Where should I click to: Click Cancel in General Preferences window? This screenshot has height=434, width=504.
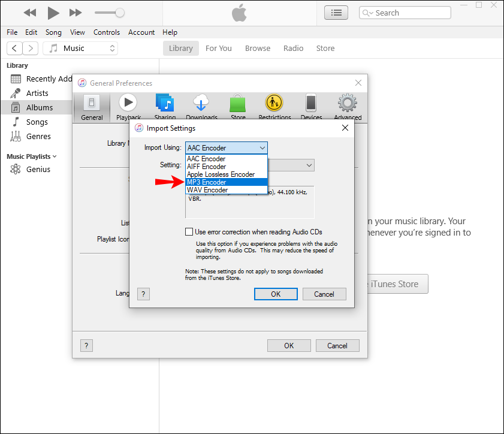point(337,346)
